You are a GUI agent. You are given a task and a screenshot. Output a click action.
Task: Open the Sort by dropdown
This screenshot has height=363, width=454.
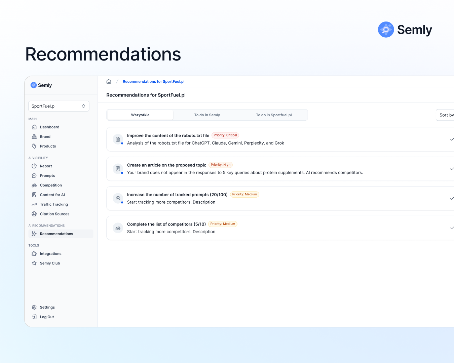(446, 115)
